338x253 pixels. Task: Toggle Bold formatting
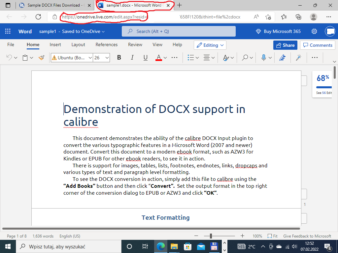pos(119,58)
